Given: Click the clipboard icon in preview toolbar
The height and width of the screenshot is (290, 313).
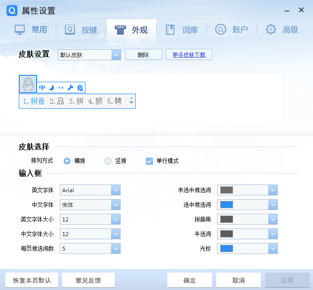Looking at the screenshot, I should point(80,88).
